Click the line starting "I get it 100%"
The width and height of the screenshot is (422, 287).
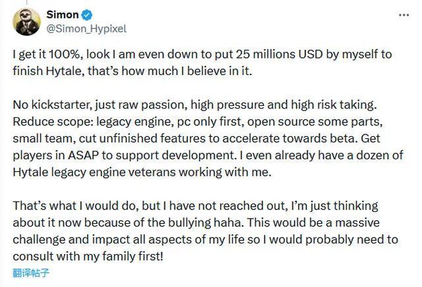(202, 55)
